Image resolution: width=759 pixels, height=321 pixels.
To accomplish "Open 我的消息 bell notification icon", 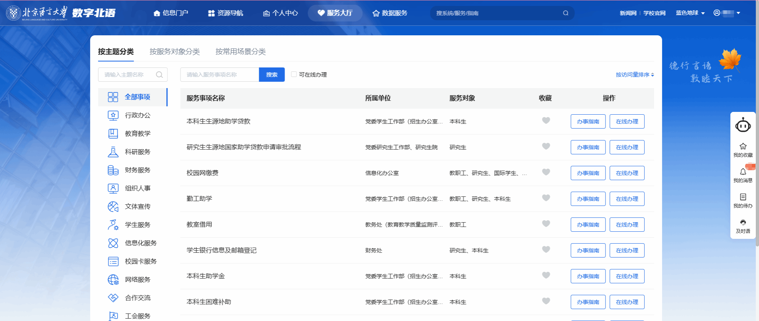I will tap(743, 172).
